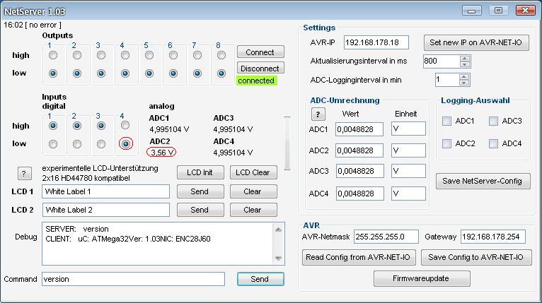This screenshot has height=303, width=542.
Task: Click the Disconnect button
Action: [x=260, y=69]
